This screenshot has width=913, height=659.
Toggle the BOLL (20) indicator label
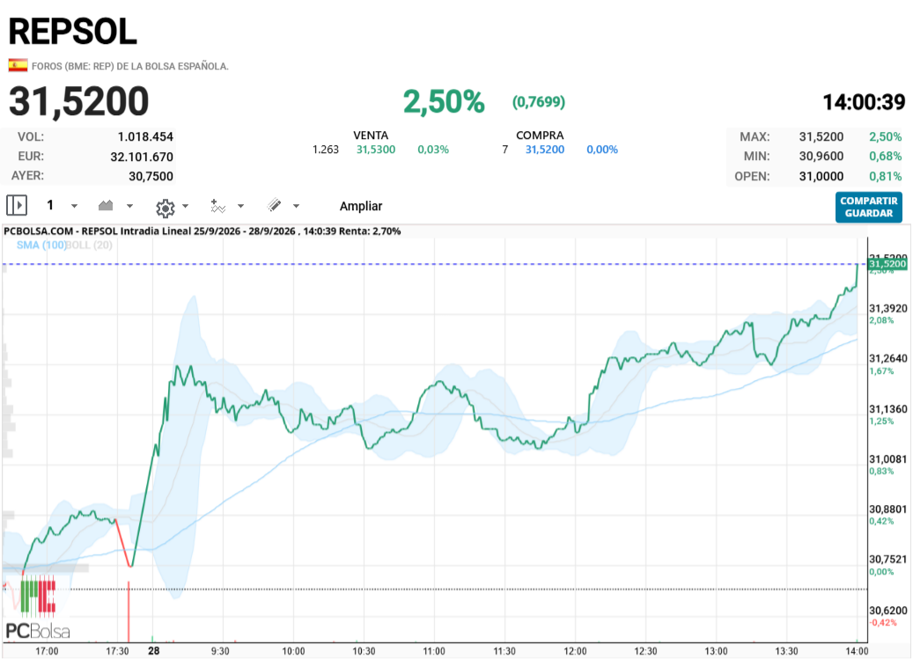89,245
